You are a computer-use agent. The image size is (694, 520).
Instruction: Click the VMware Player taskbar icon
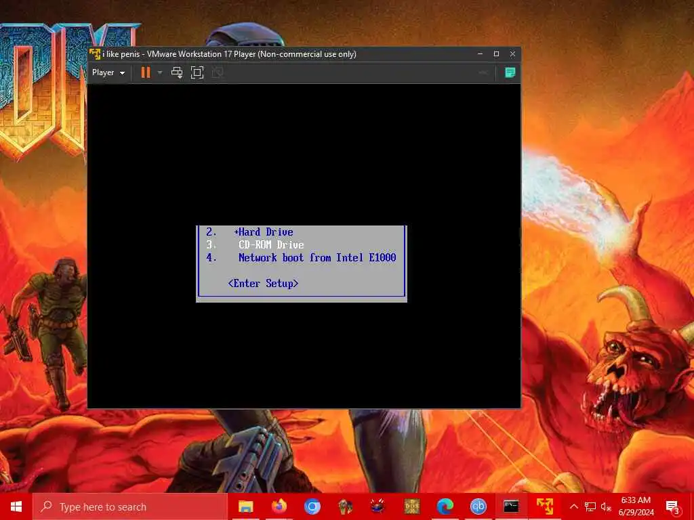tap(544, 506)
